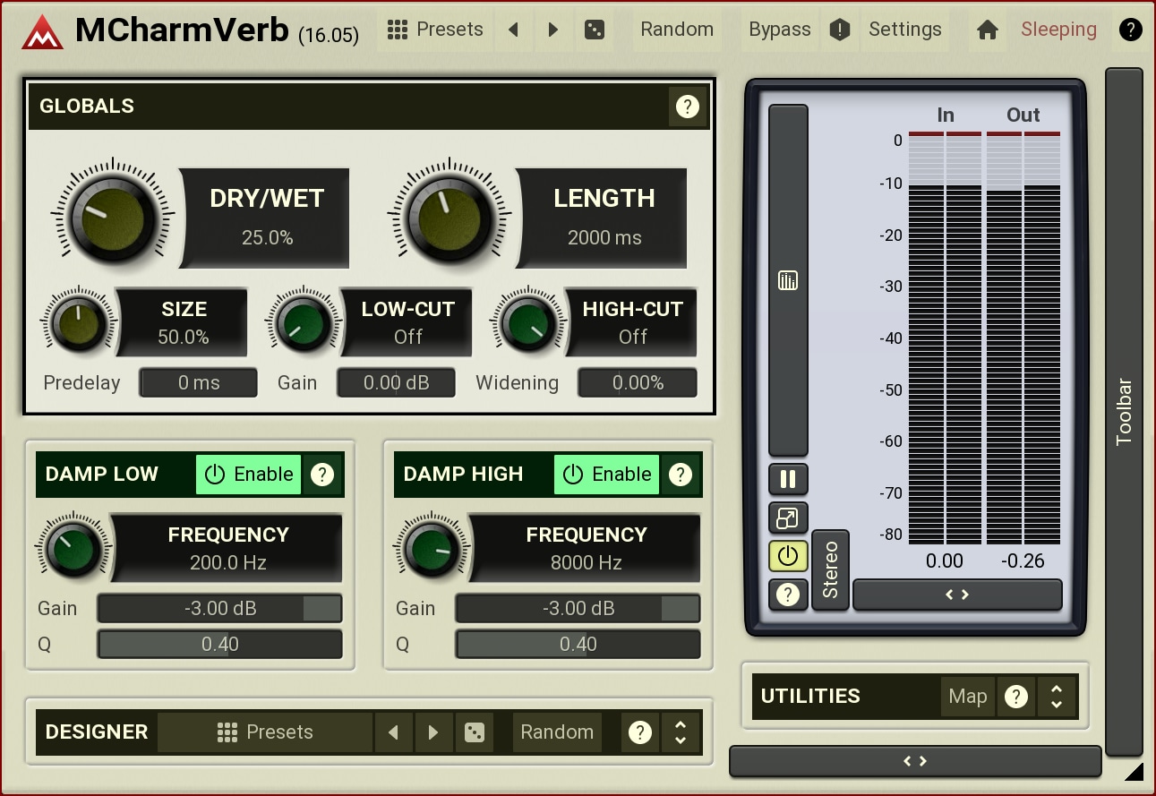Click the Size 50.0% value display
Image resolution: width=1156 pixels, height=796 pixels.
184,337
